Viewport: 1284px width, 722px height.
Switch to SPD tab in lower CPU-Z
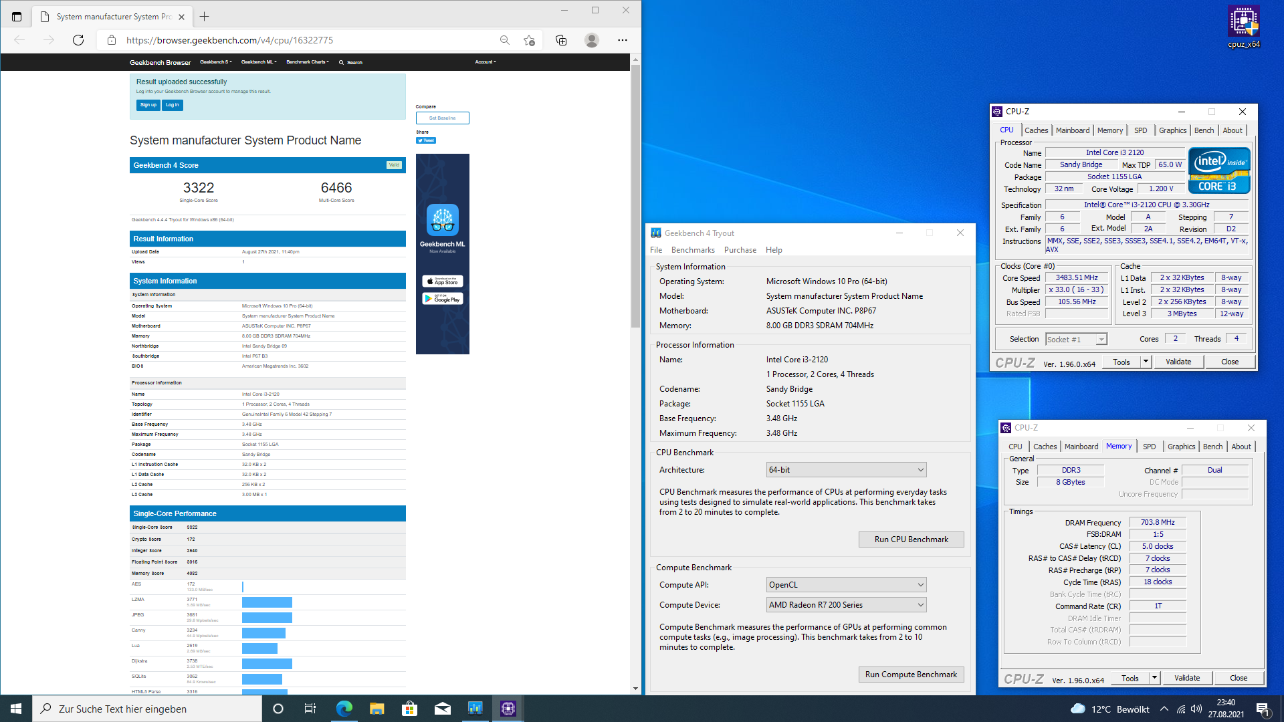coord(1149,447)
